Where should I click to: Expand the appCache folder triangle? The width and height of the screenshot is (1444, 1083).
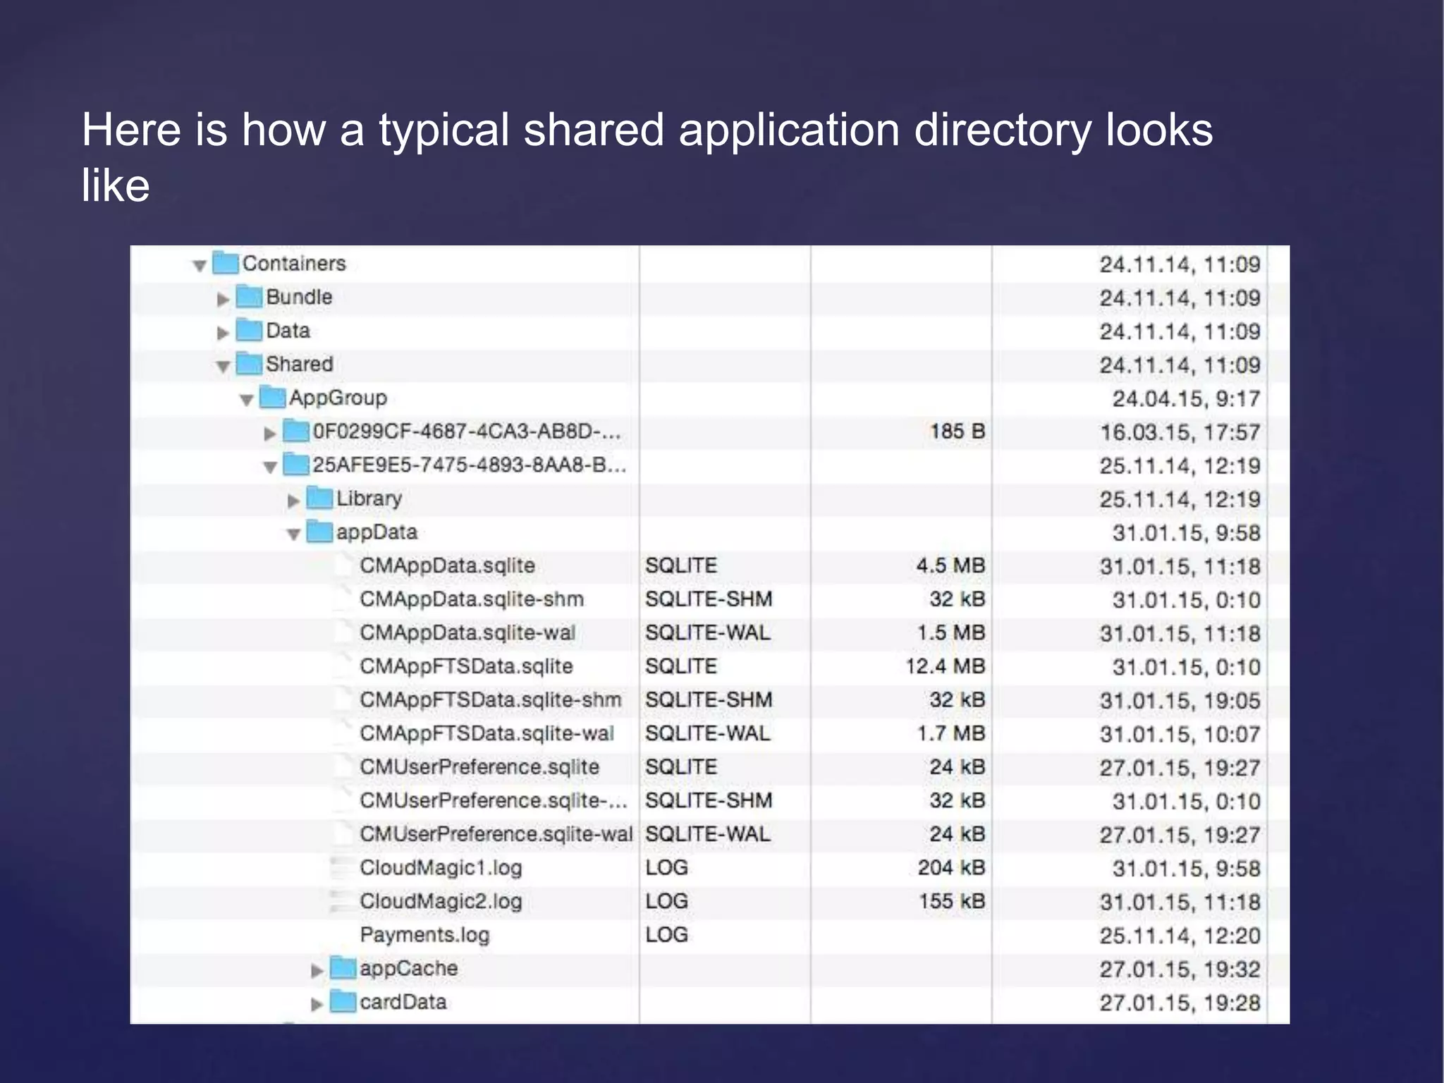pos(317,971)
